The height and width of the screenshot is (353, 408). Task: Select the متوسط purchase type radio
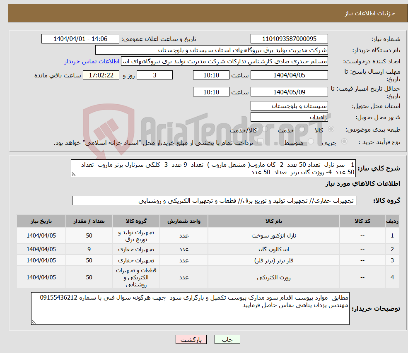click(x=311, y=142)
